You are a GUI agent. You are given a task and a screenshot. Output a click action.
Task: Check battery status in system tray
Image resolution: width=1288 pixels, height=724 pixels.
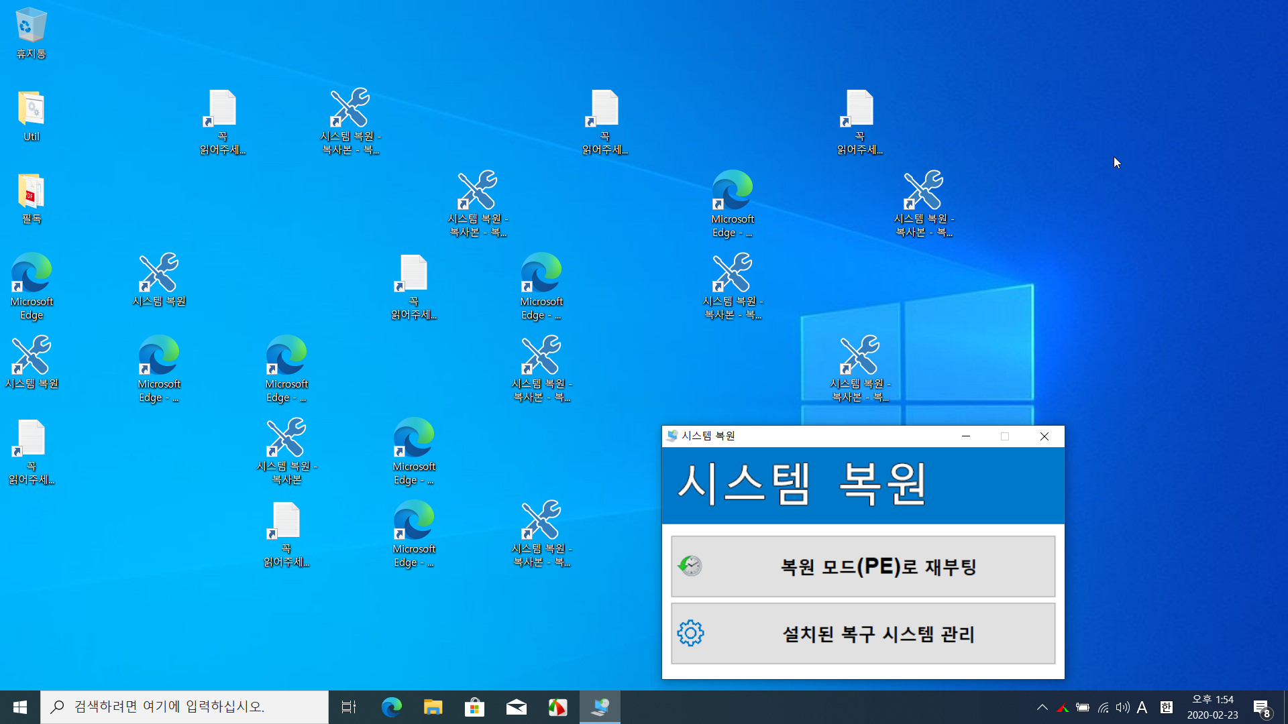[x=1083, y=707]
